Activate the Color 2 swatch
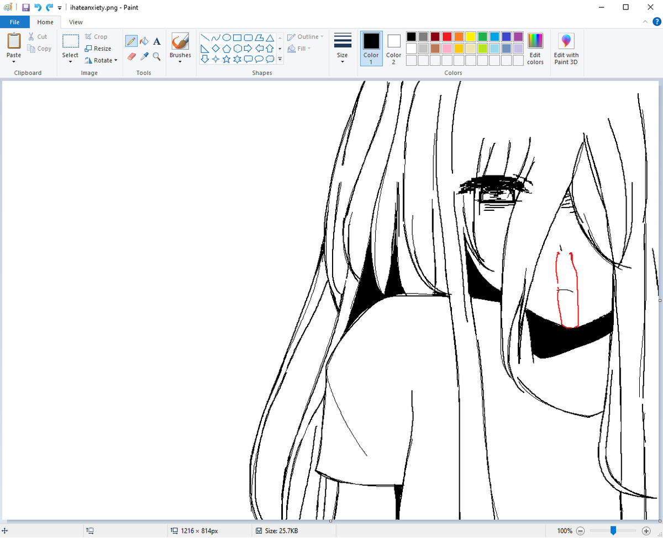The height and width of the screenshot is (538, 663). (393, 44)
